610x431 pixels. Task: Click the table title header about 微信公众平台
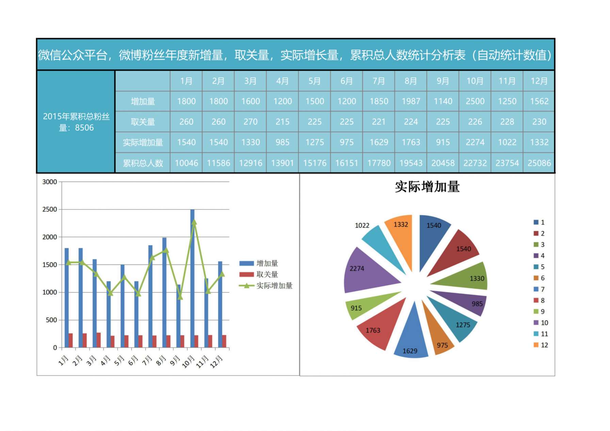pos(295,55)
